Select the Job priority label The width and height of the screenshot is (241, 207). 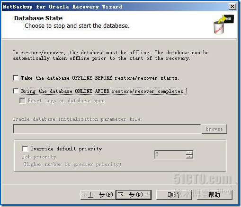click(39, 157)
